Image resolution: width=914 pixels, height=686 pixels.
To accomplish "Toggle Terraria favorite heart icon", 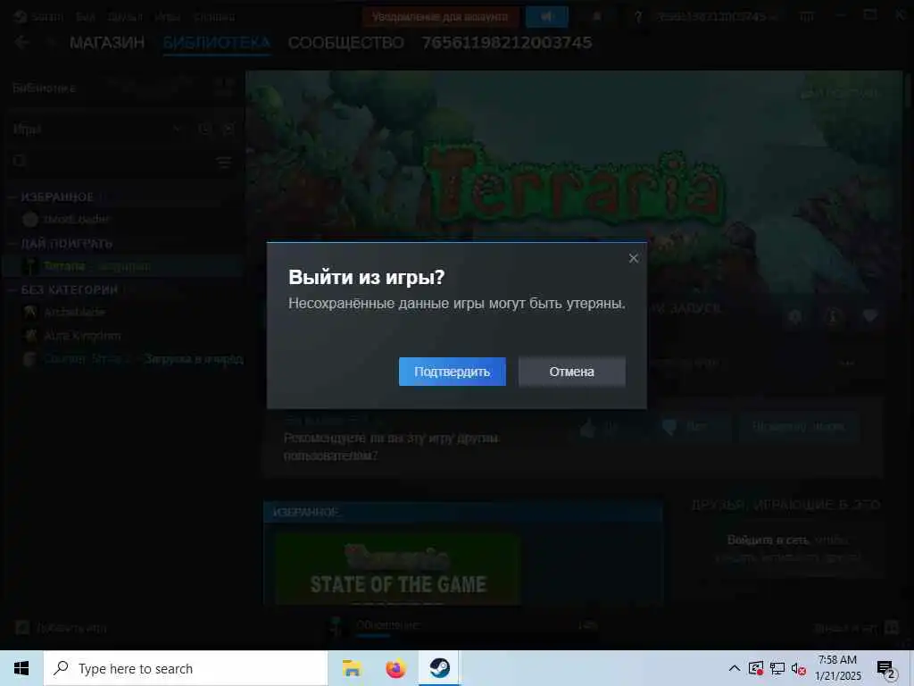I will pyautogui.click(x=870, y=317).
